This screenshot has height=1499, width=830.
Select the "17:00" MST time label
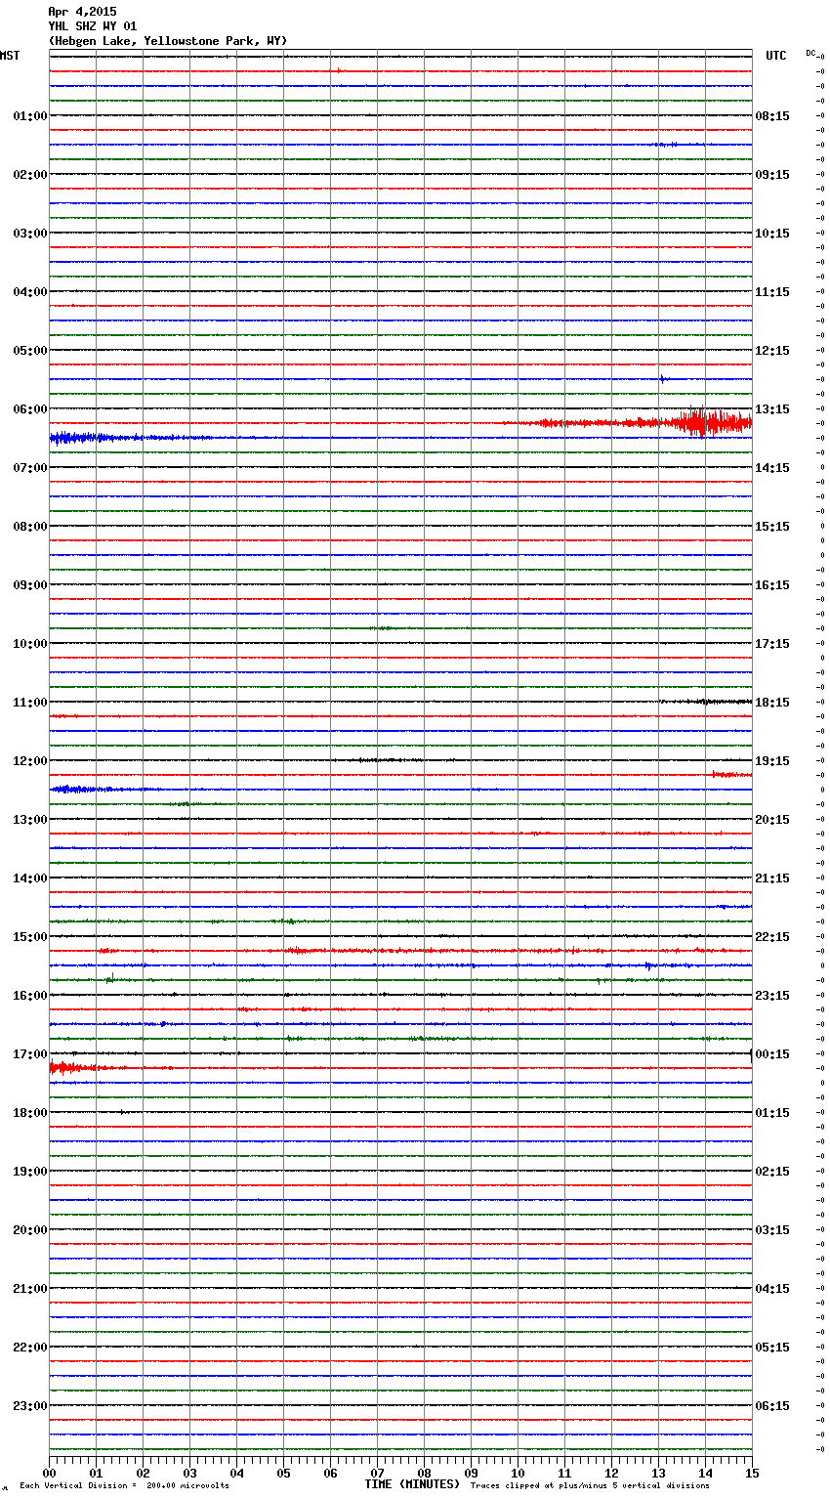(x=30, y=1054)
